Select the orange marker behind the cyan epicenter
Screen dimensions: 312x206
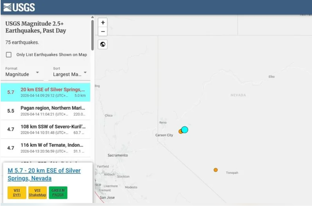(180, 132)
